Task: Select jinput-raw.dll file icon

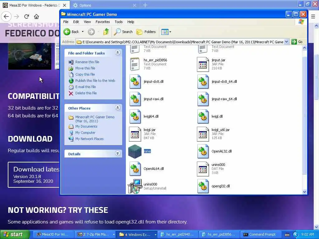Action: [x=135, y=99]
